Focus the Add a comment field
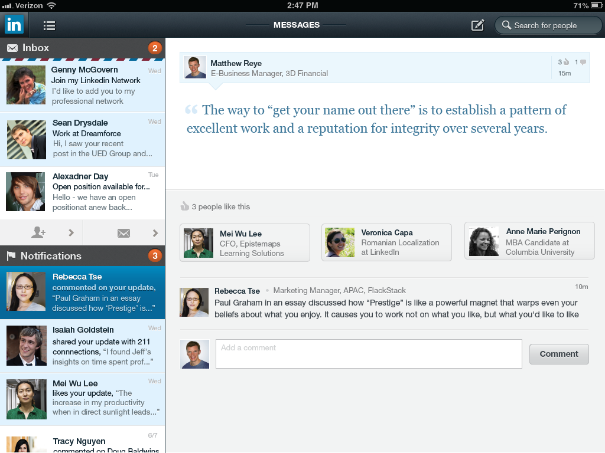 point(369,354)
